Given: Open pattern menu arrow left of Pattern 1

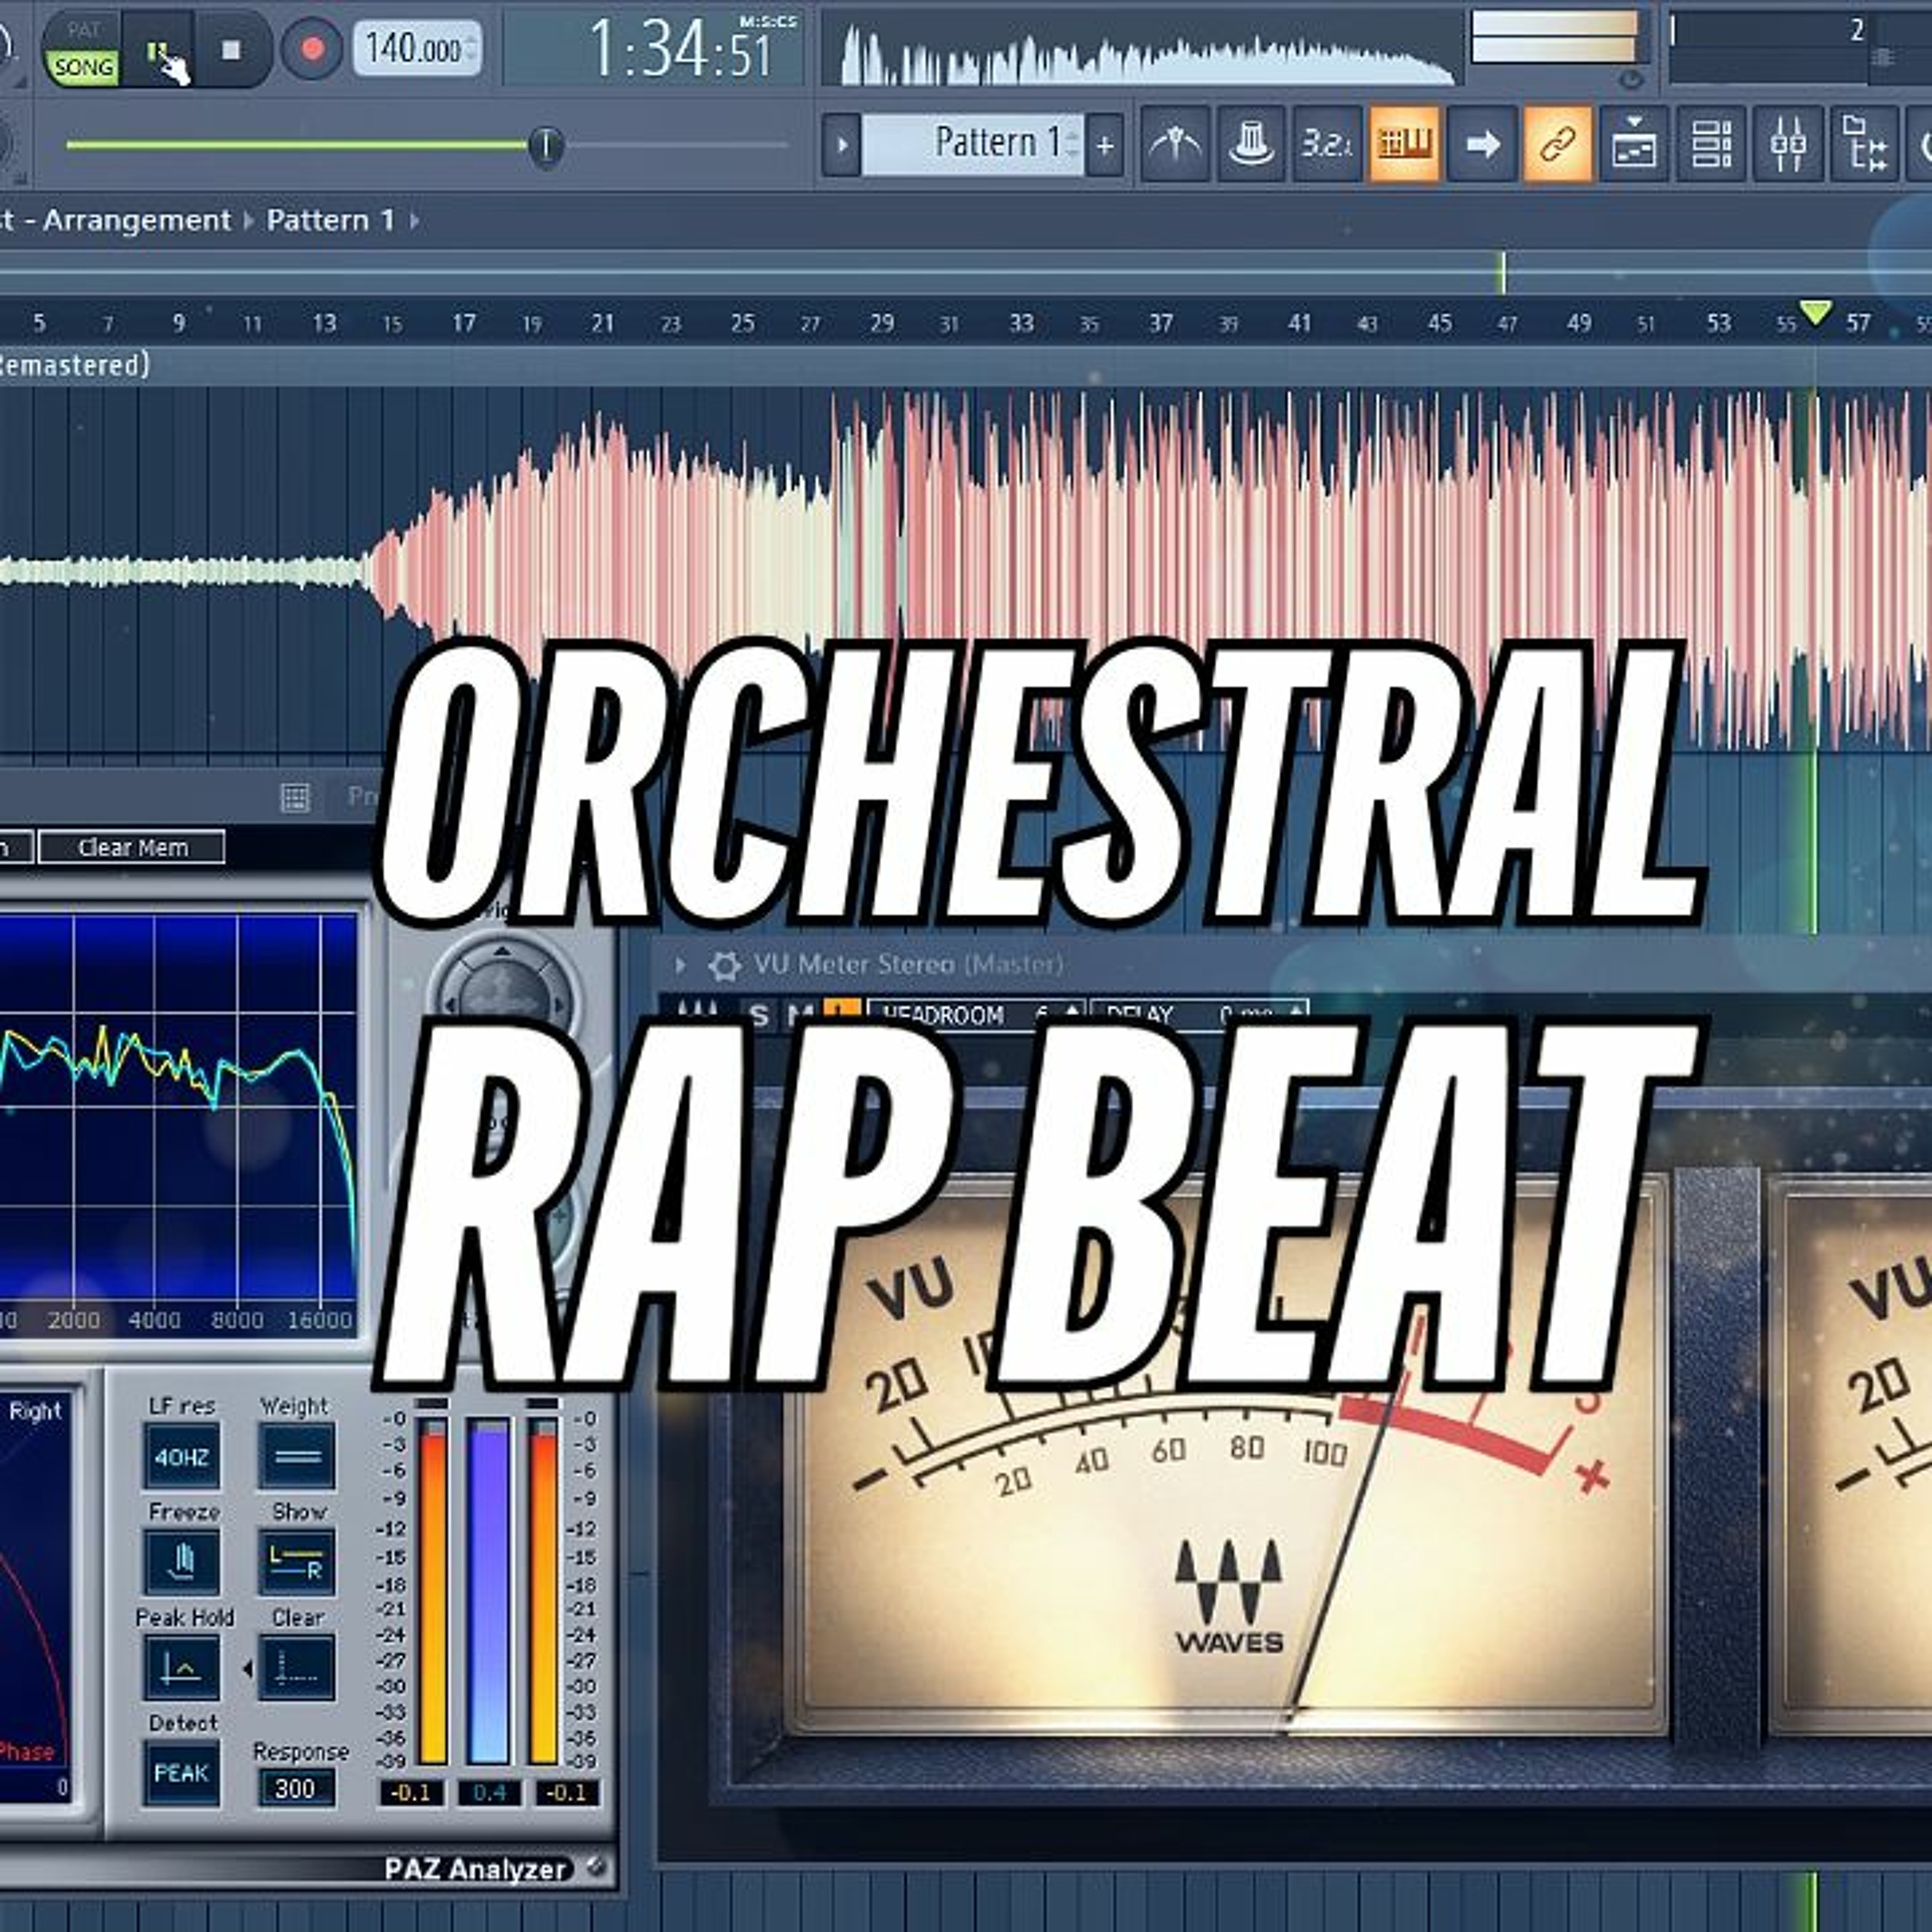Looking at the screenshot, I should click(842, 145).
